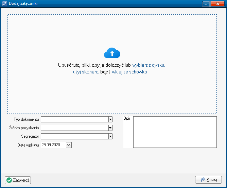Open the Typ dokumentu dropdown arrow
The image size is (227, 188).
coord(110,119)
